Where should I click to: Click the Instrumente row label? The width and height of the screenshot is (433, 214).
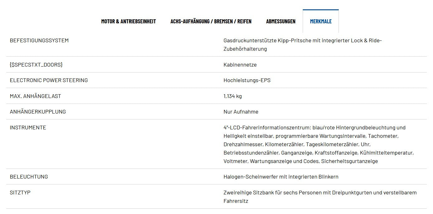tap(28, 128)
